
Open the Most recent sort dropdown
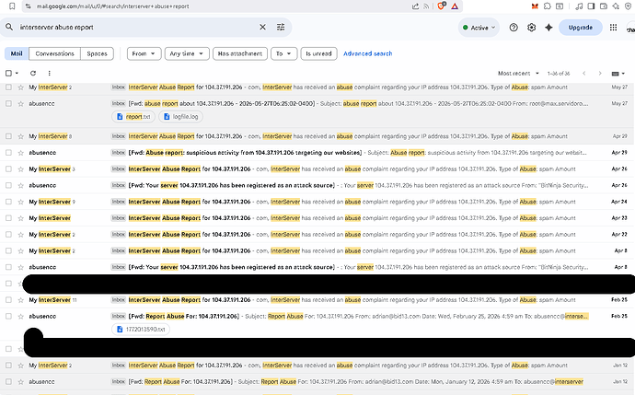[x=518, y=74]
